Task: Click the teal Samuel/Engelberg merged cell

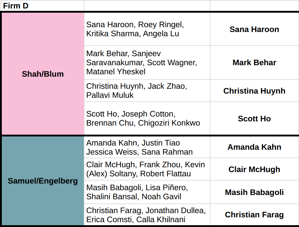Action: (x=43, y=181)
